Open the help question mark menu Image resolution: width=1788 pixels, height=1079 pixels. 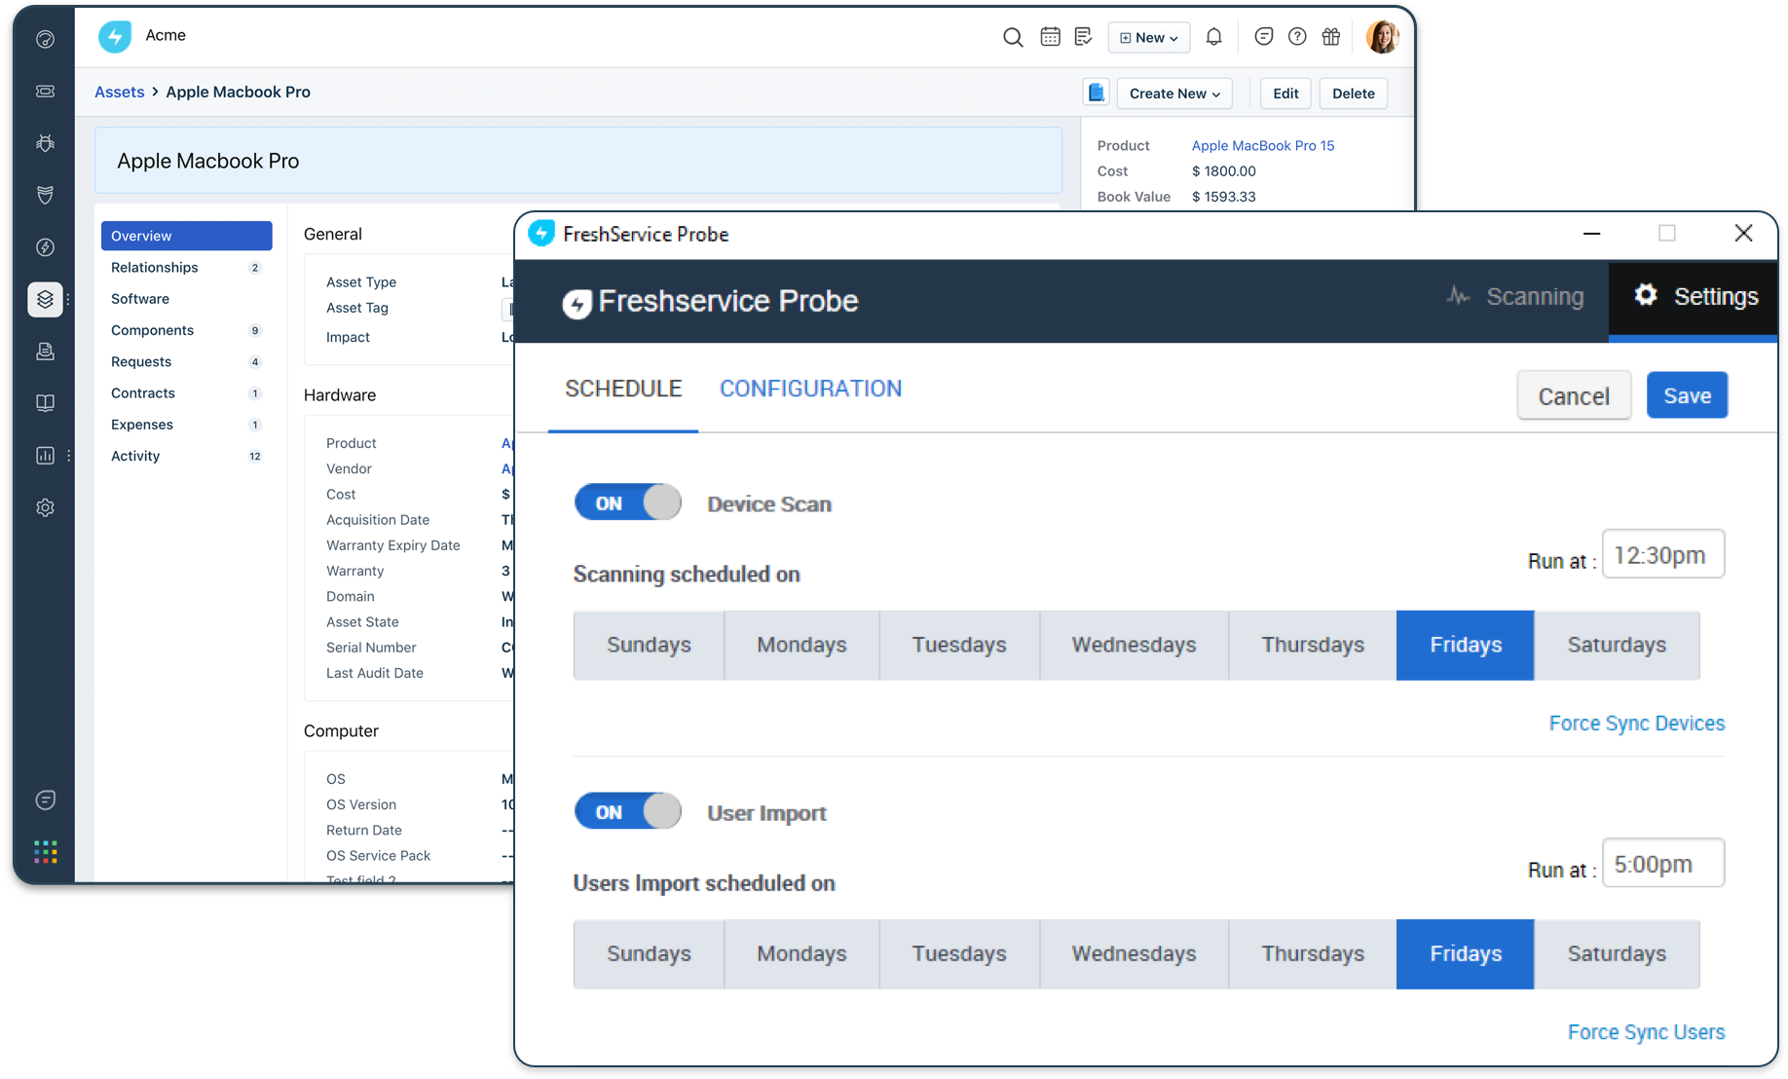pyautogui.click(x=1296, y=36)
